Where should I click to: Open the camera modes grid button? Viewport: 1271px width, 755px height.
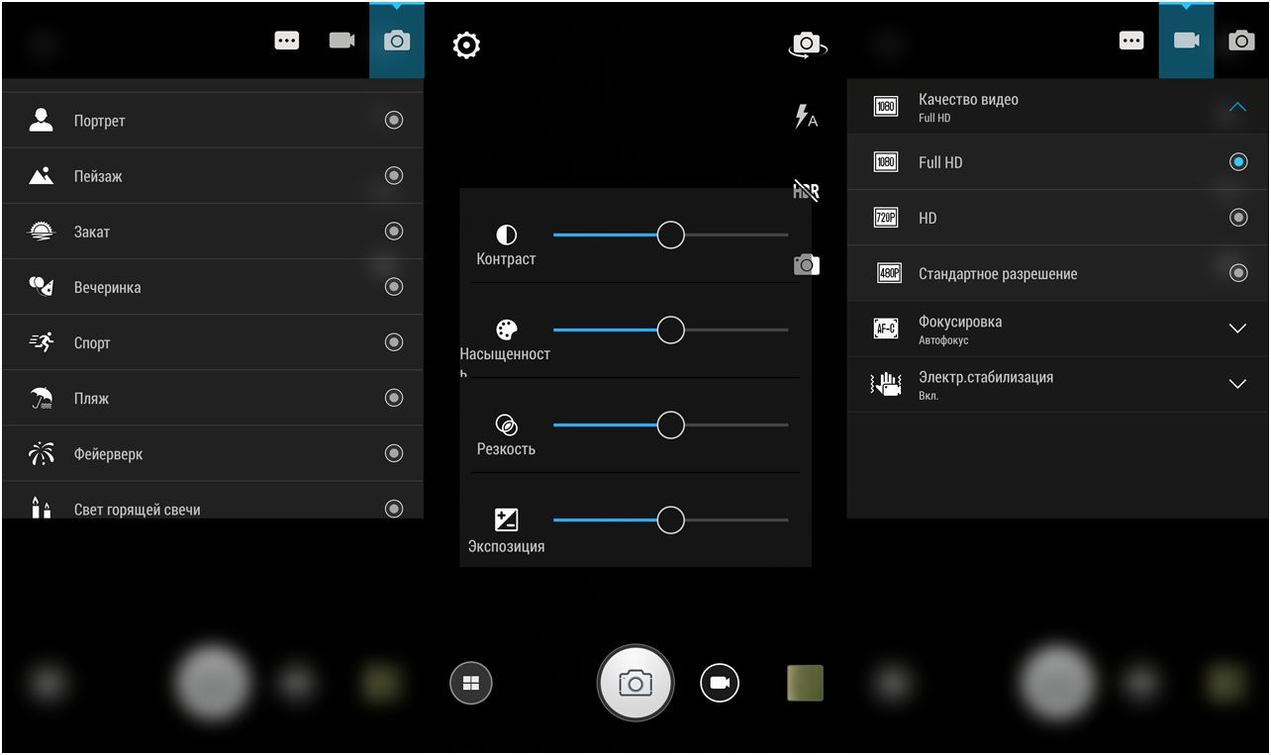click(x=471, y=683)
